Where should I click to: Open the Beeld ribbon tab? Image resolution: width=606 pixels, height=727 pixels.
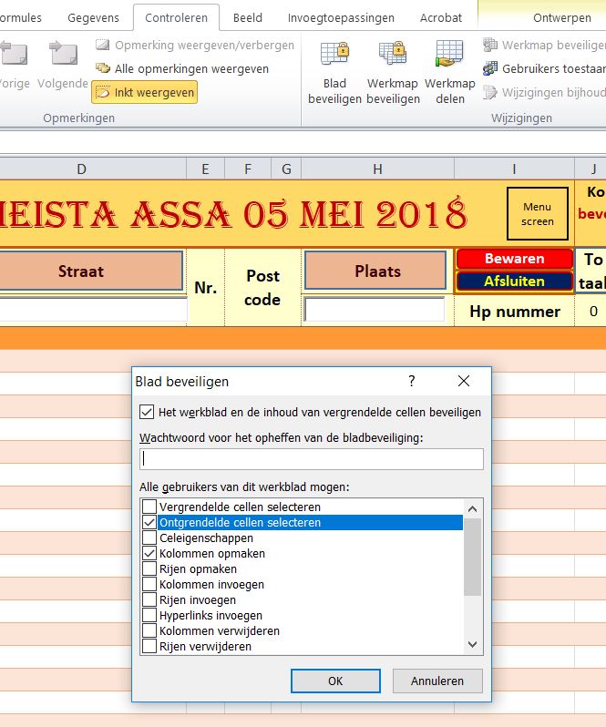248,17
